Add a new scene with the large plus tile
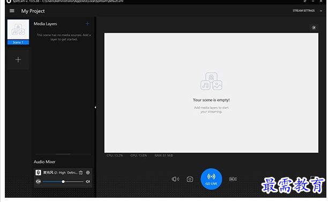 (x=18, y=60)
